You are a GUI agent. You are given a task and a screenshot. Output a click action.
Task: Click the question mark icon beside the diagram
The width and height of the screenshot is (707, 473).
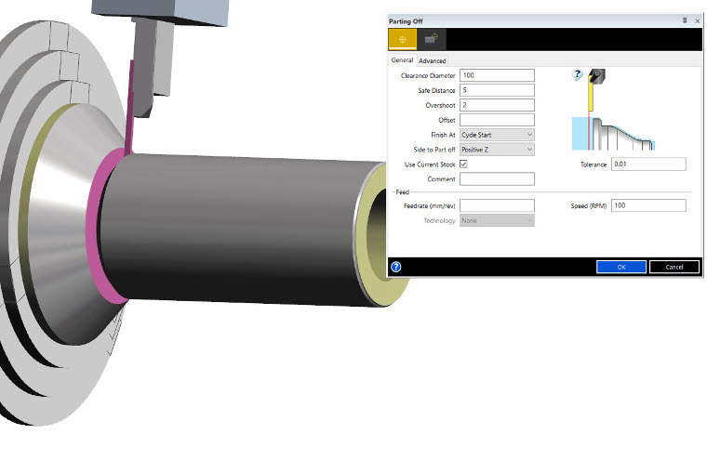point(577,74)
